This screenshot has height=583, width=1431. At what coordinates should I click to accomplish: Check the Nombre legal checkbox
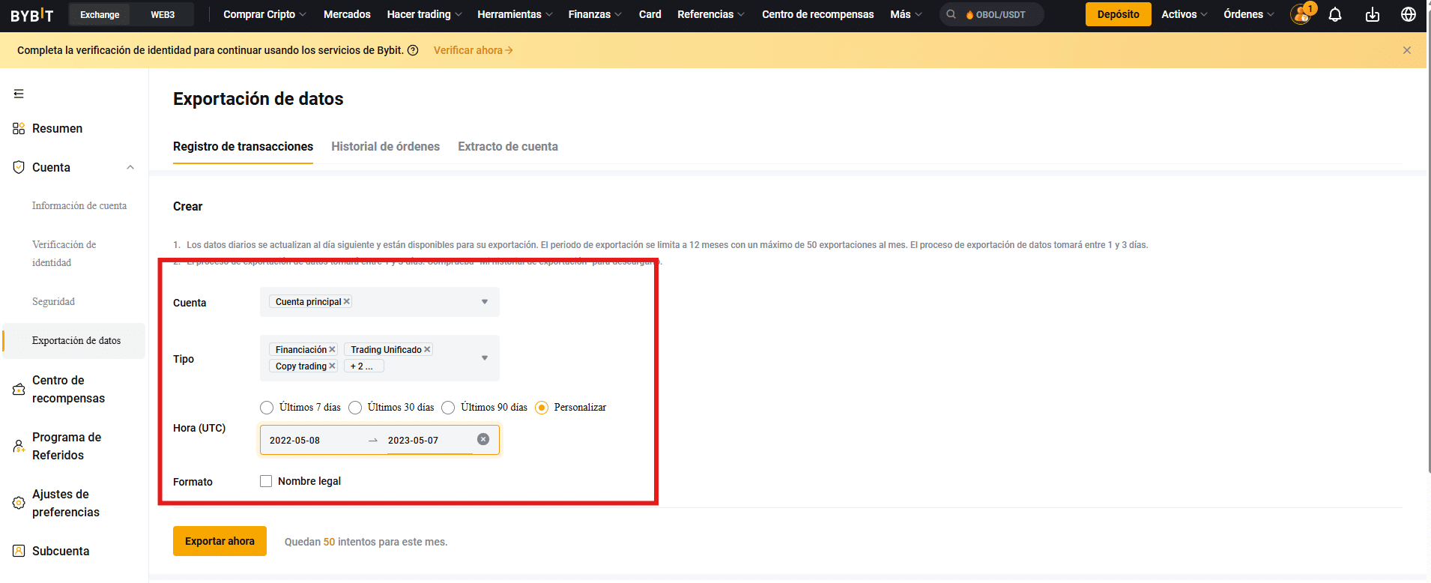266,481
